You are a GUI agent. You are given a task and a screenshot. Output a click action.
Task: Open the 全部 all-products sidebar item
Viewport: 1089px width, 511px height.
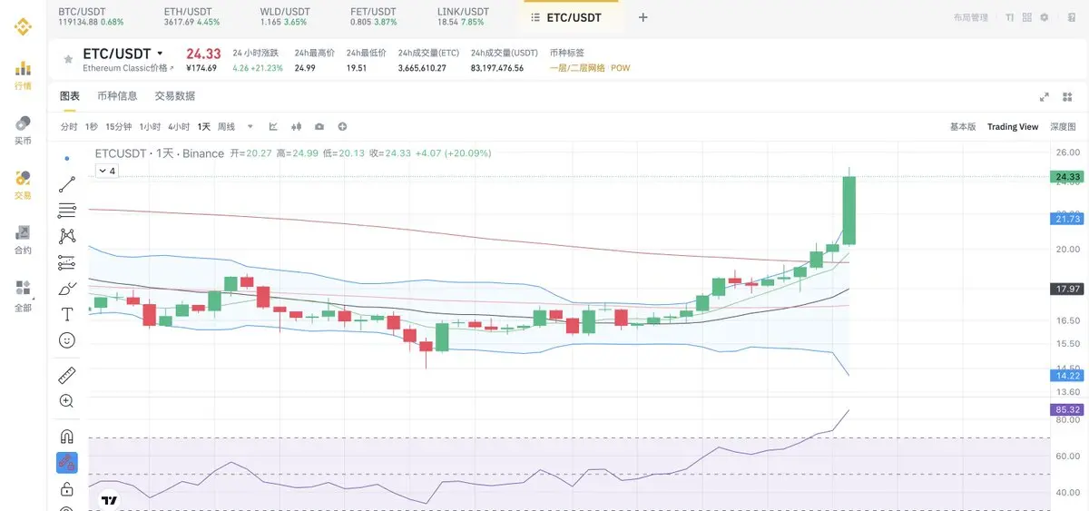click(x=23, y=296)
